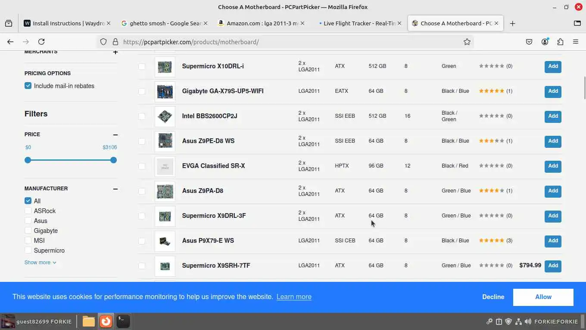Open file manager from taskbar

click(x=89, y=321)
